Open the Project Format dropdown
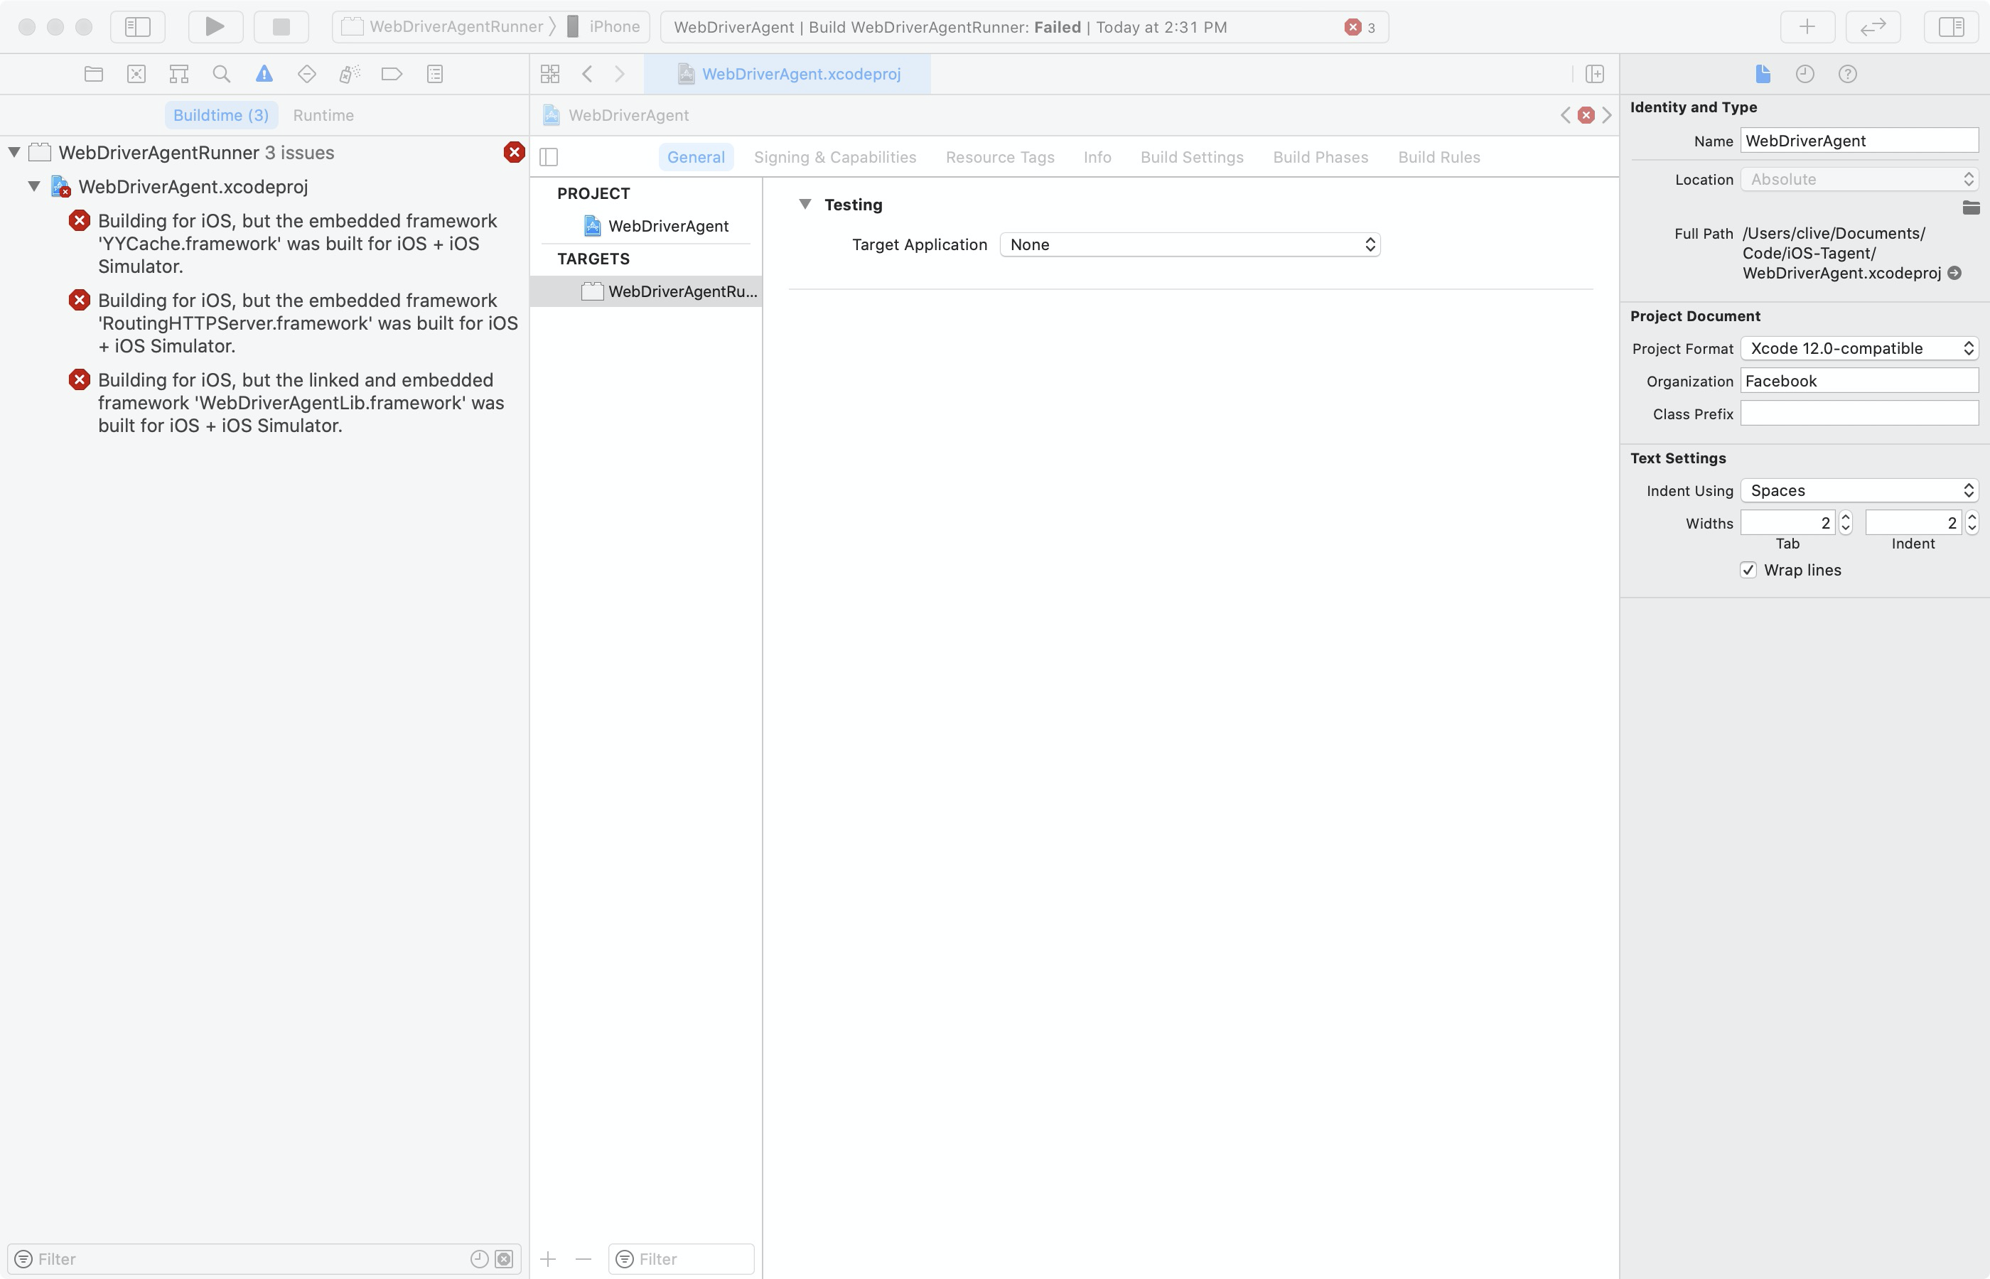This screenshot has width=1990, height=1279. (1859, 348)
